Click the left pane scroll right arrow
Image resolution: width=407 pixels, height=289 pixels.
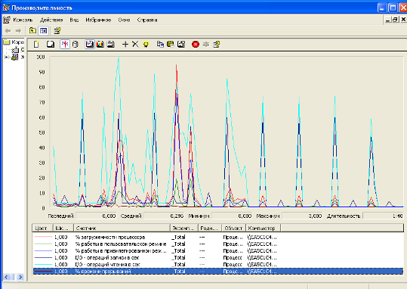[x=20, y=278]
